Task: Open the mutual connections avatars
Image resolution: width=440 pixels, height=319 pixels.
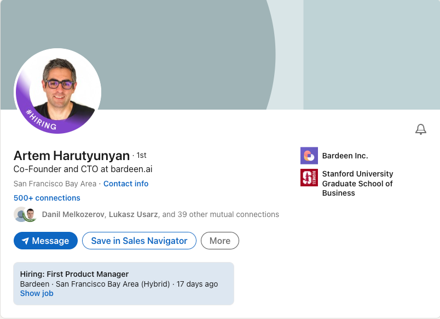Action: (25, 214)
